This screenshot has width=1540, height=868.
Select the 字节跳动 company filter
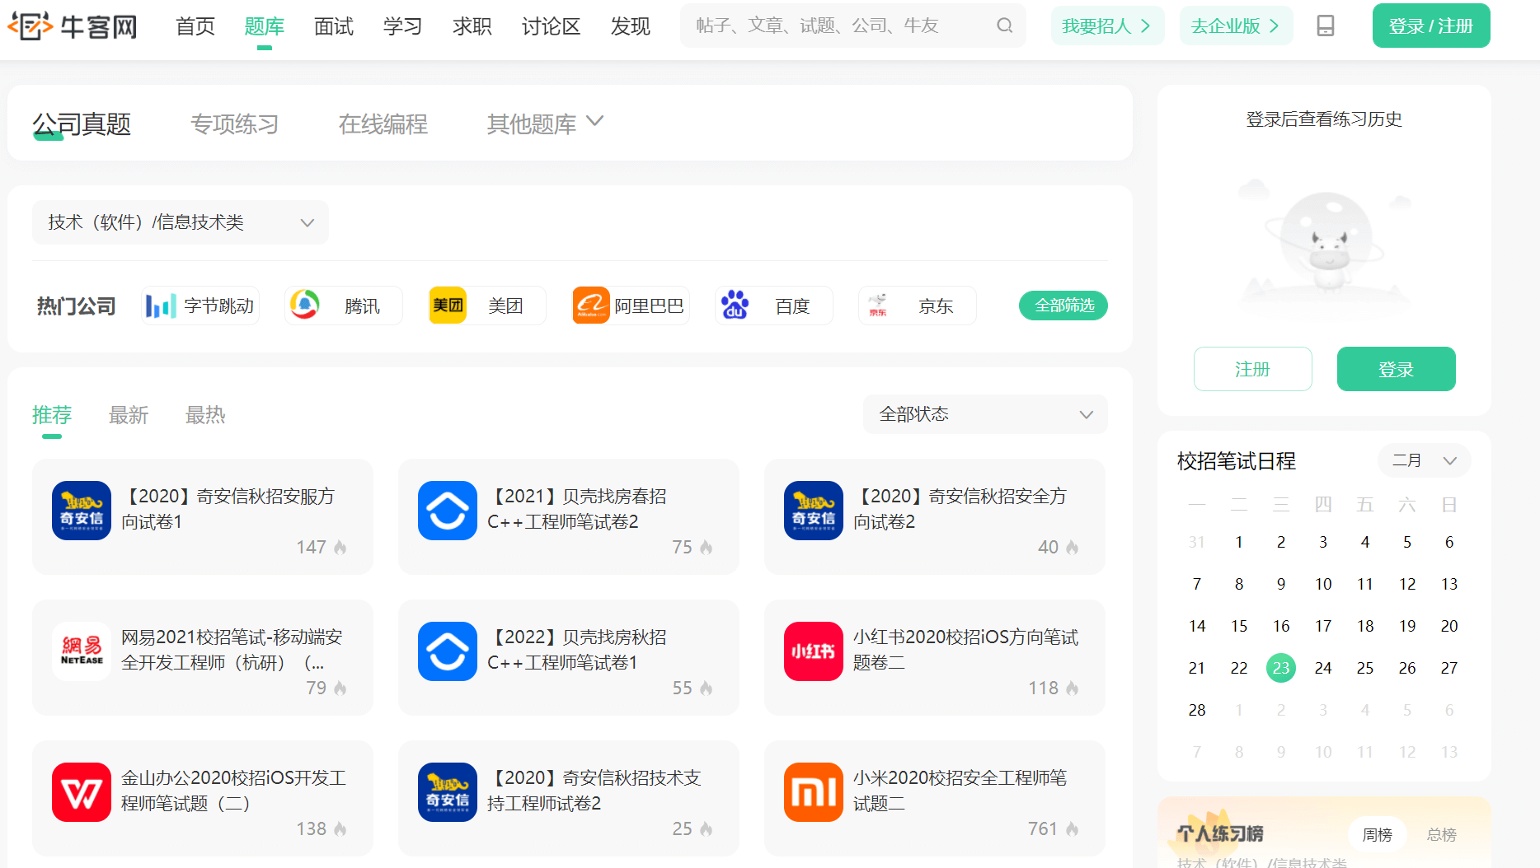point(200,306)
